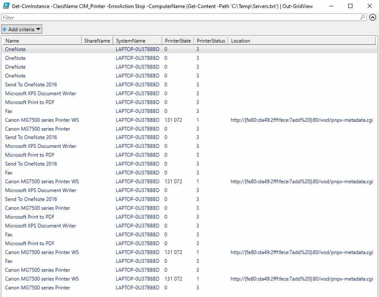Click the PowerShell icon in the title bar
This screenshot has height=297, width=379.
[6, 6]
